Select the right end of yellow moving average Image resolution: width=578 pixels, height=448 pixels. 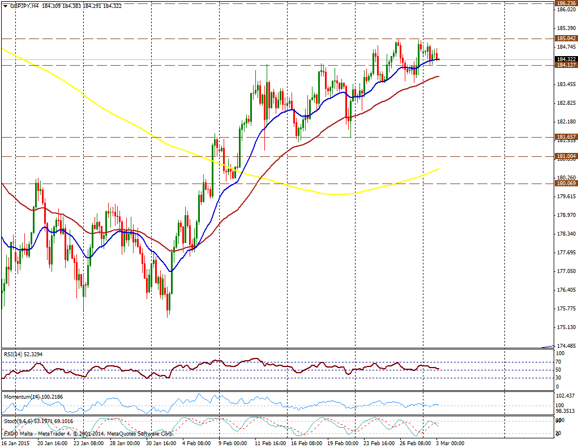(439, 168)
